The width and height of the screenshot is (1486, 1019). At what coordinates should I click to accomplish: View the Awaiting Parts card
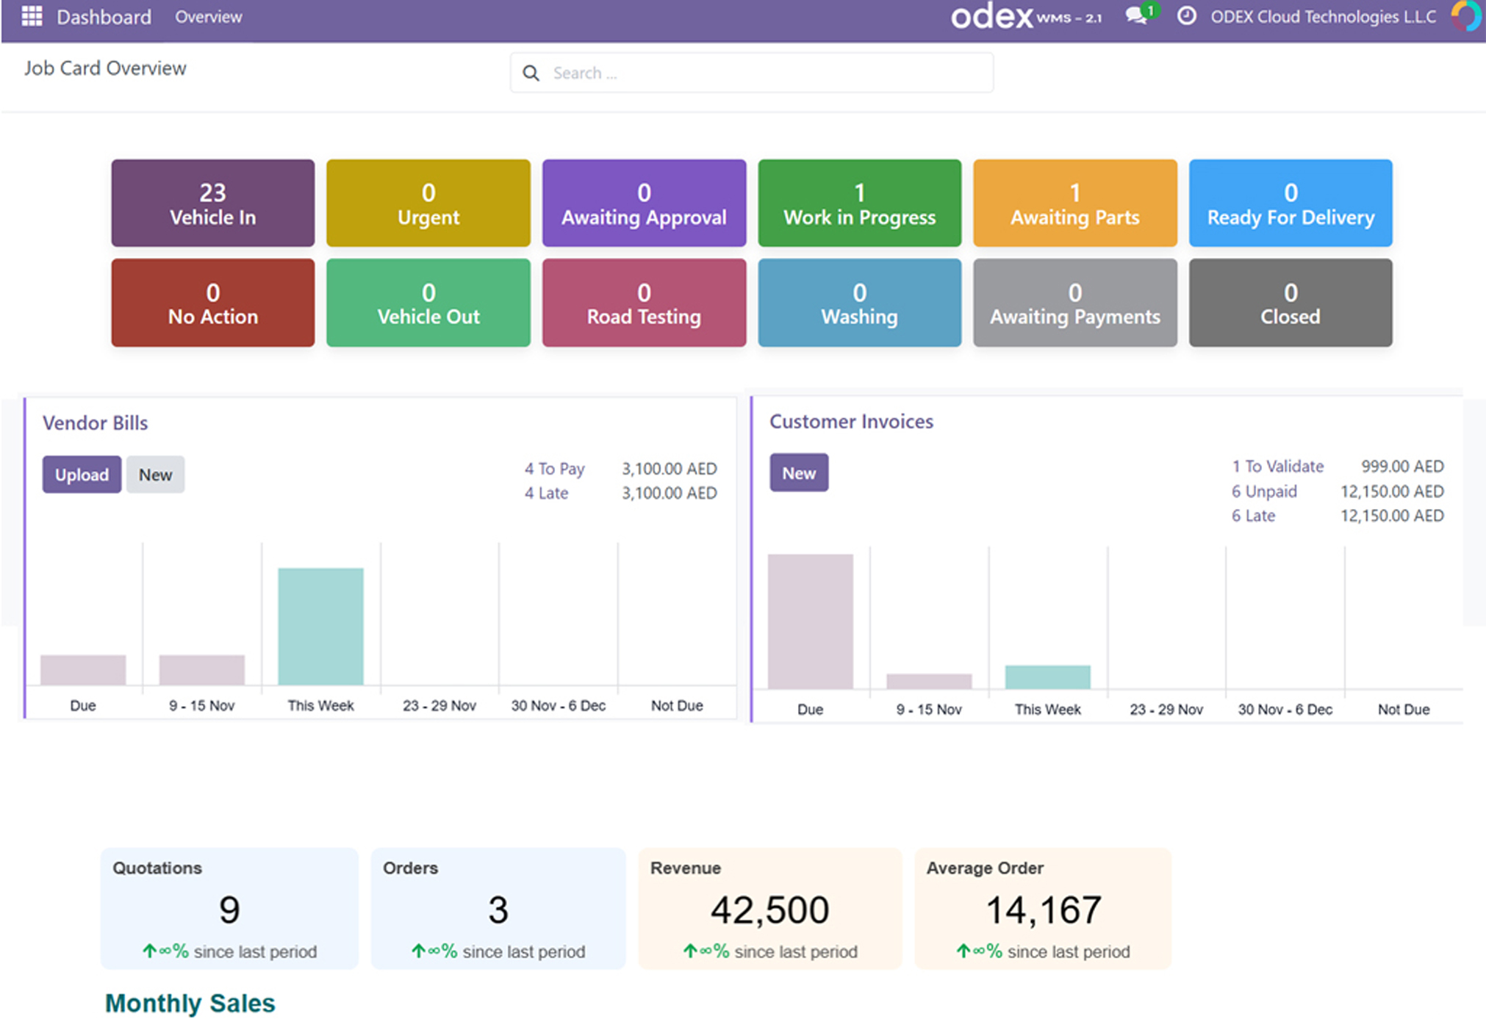coord(1074,203)
